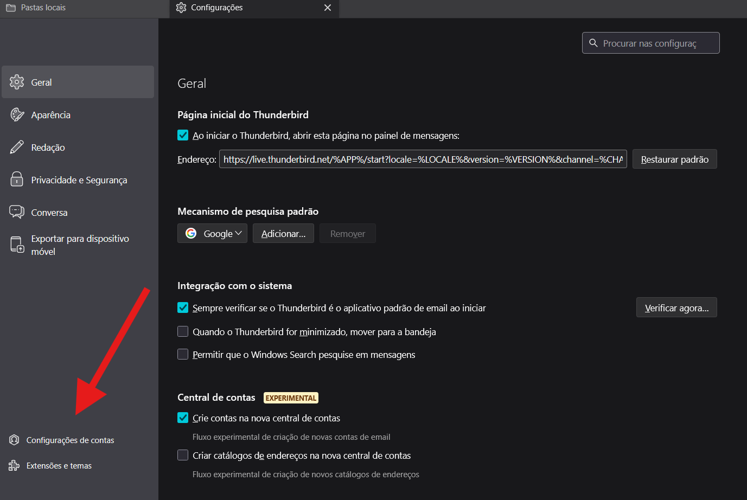Click the Geral gear icon in sidebar
Screen dimensions: 747x500
[x=17, y=82]
